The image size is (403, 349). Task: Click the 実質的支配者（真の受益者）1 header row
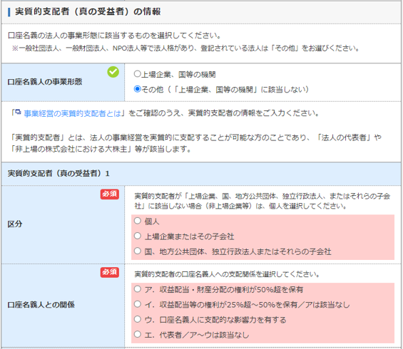coord(201,174)
